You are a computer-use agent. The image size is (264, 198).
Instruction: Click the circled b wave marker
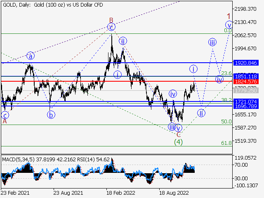(x=51, y=115)
